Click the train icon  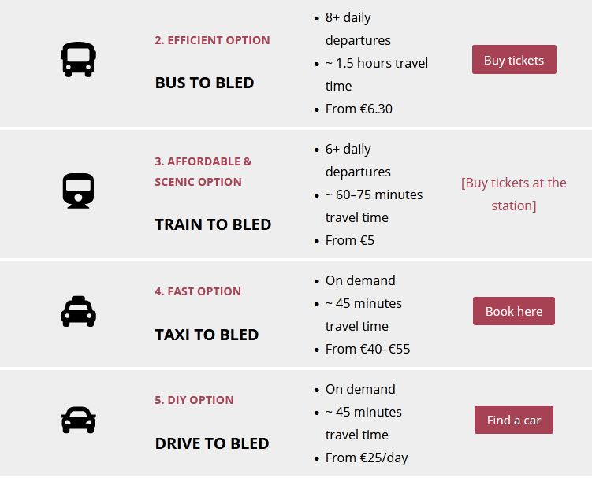(78, 191)
